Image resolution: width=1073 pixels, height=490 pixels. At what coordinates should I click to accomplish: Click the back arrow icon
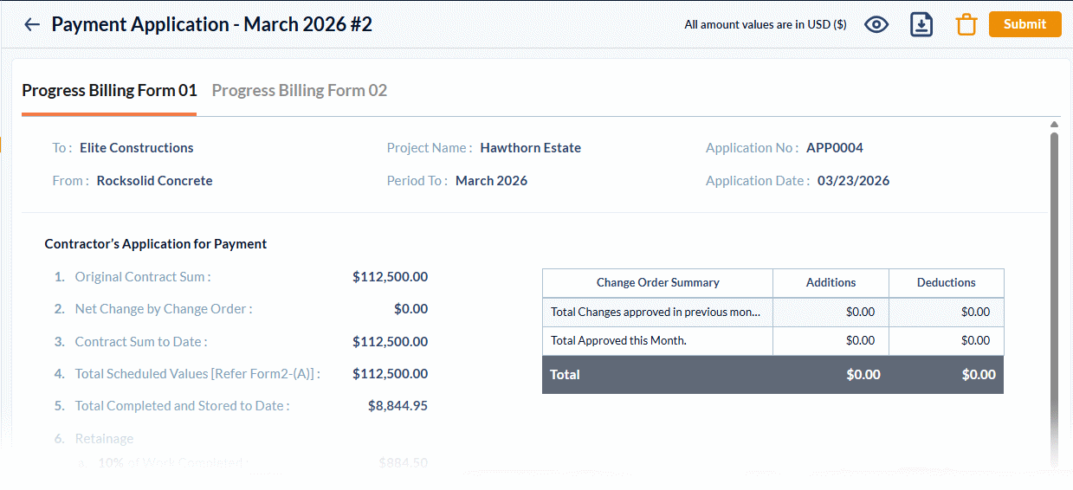[32, 24]
